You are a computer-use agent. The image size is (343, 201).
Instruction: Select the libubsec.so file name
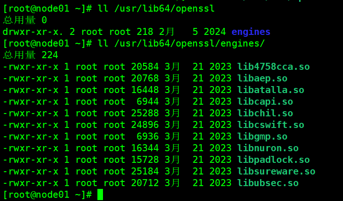[268, 183]
